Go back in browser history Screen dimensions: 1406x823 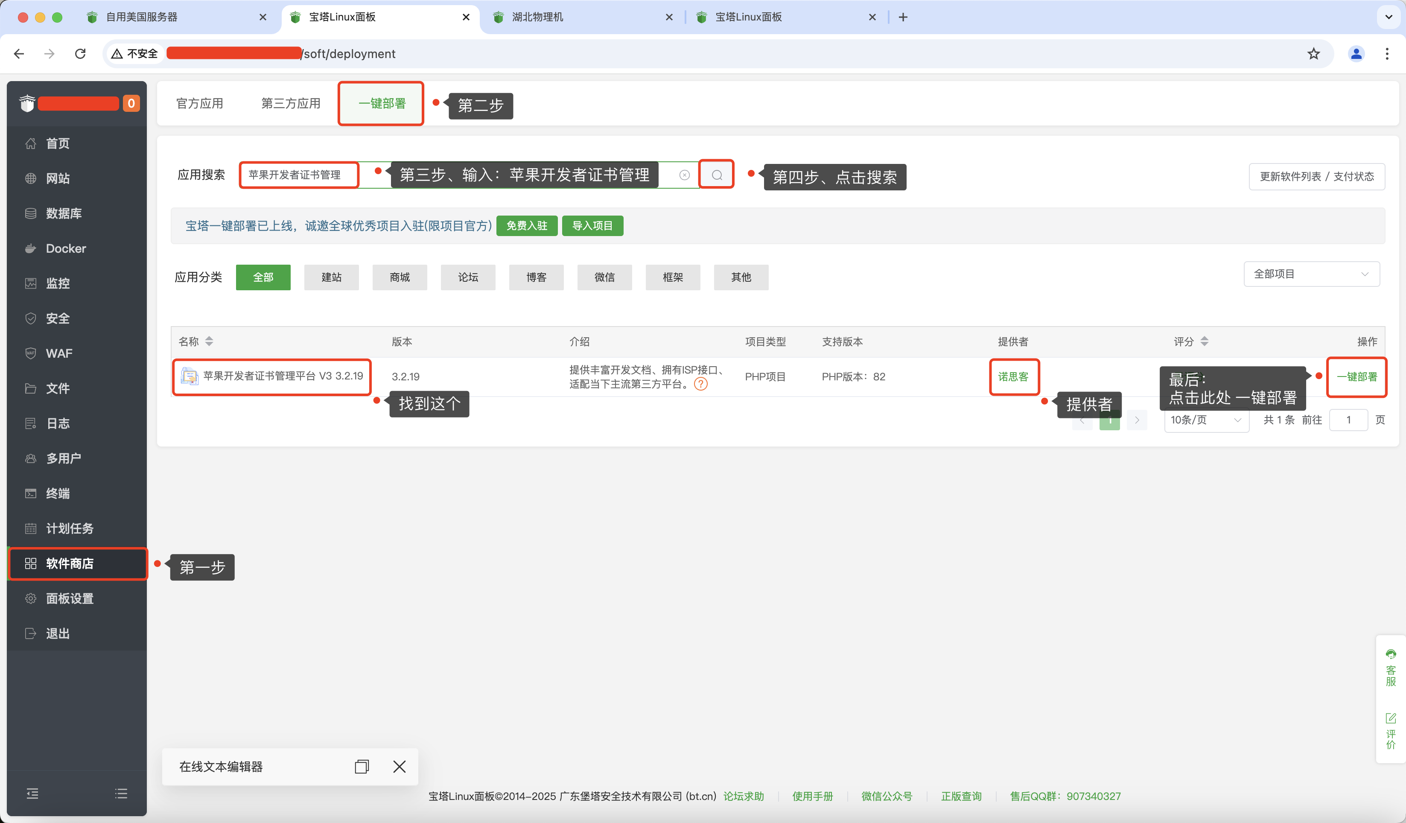click(x=19, y=53)
